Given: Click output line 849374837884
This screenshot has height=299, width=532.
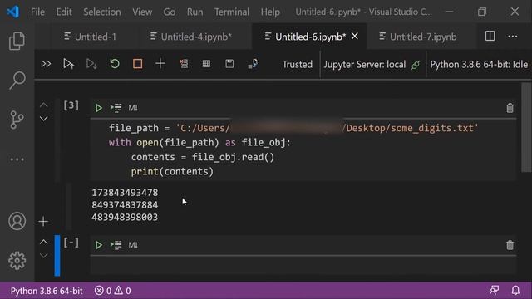Looking at the screenshot, I should click(125, 205).
